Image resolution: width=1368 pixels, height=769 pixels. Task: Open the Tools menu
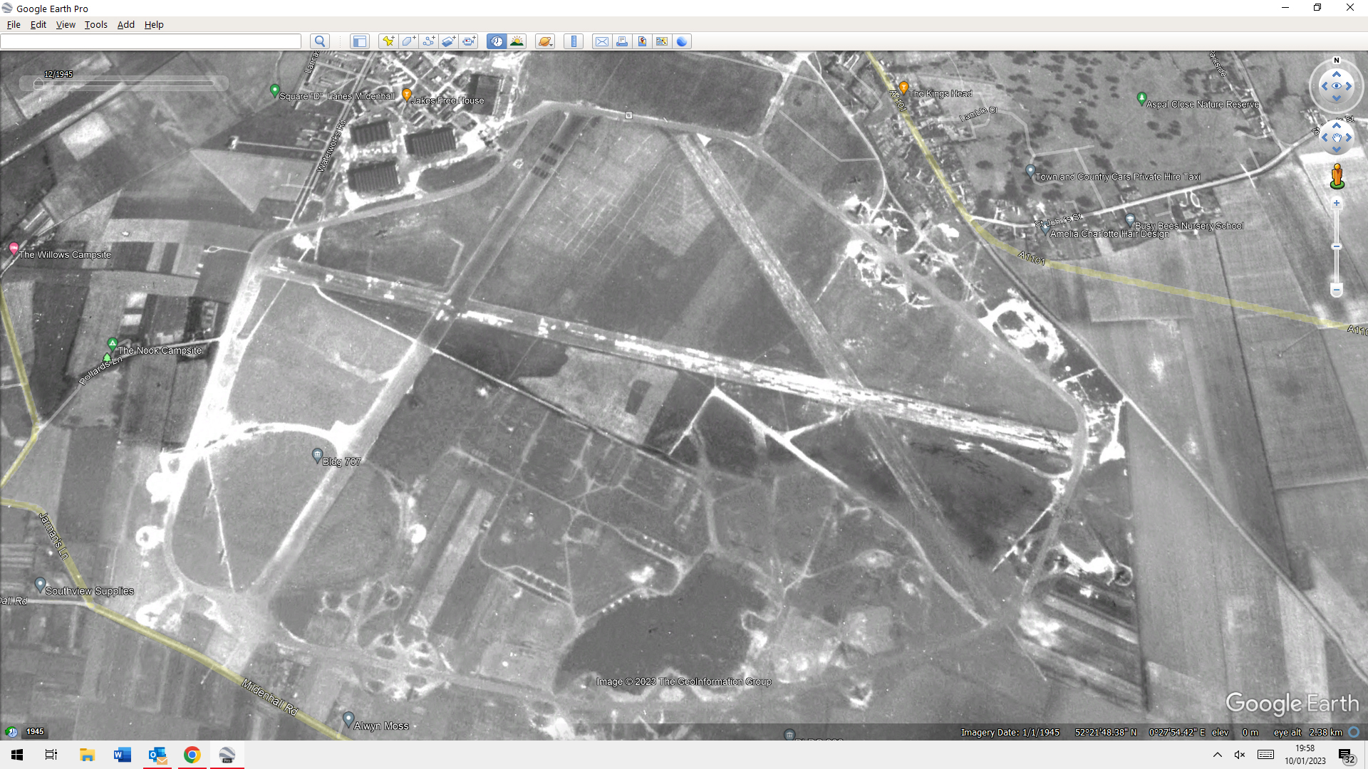pyautogui.click(x=95, y=24)
